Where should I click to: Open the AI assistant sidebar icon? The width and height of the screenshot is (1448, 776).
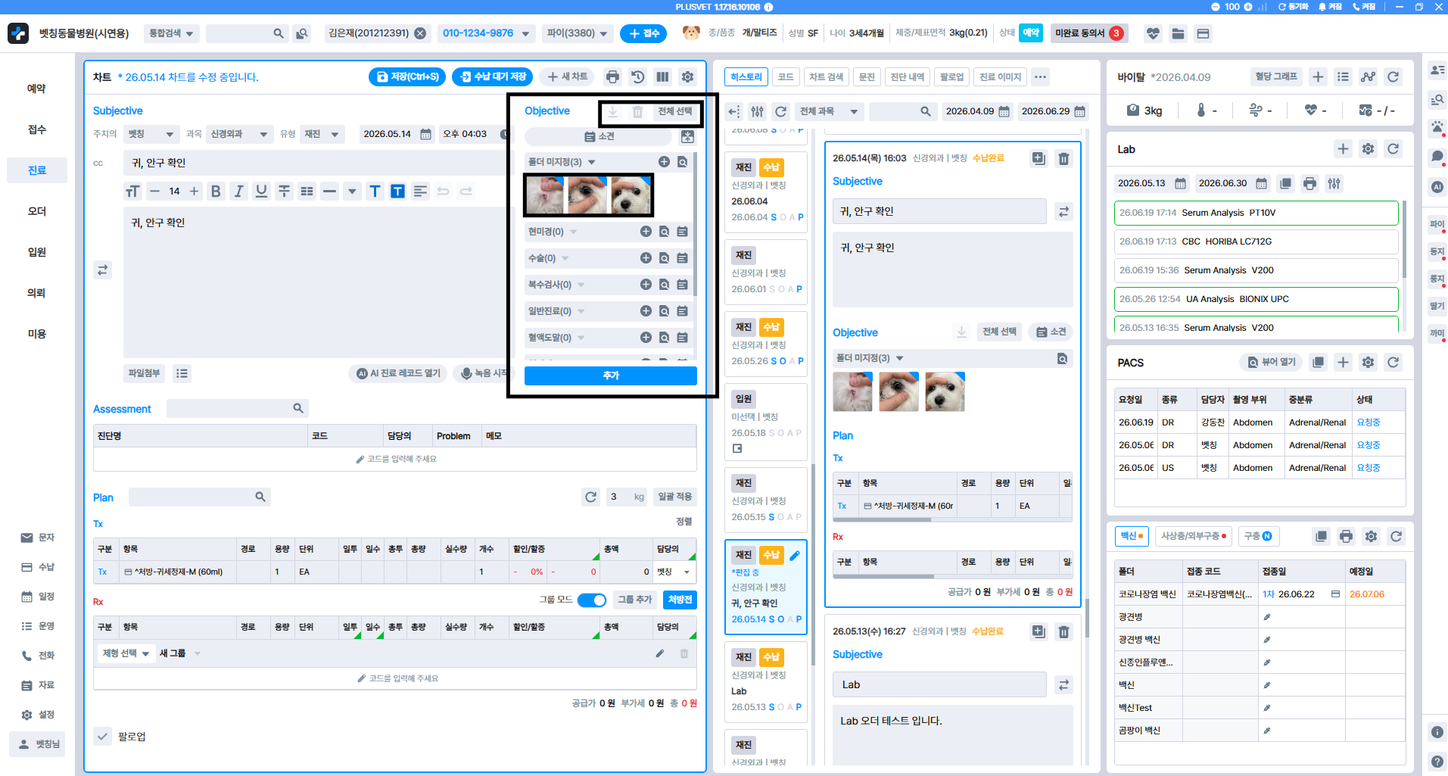pyautogui.click(x=1437, y=187)
